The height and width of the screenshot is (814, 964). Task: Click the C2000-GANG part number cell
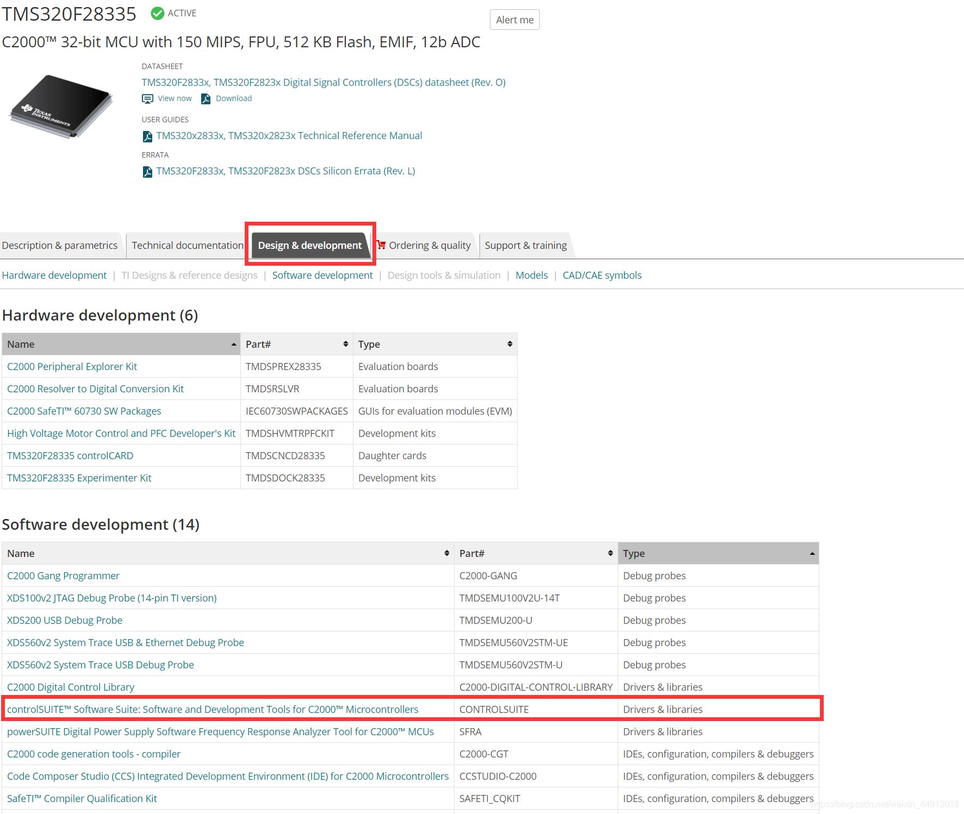point(536,576)
